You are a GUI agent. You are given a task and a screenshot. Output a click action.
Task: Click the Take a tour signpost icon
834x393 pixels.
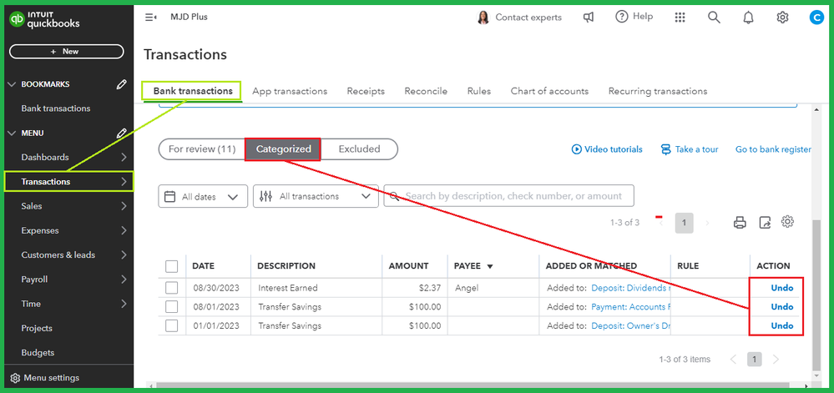665,149
